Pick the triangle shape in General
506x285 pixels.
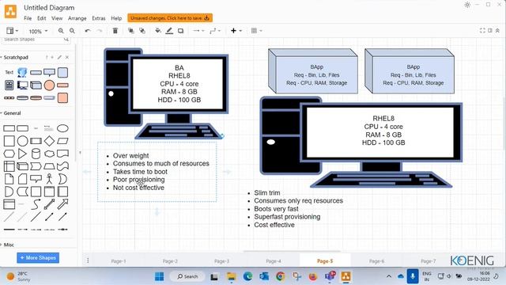click(22, 154)
